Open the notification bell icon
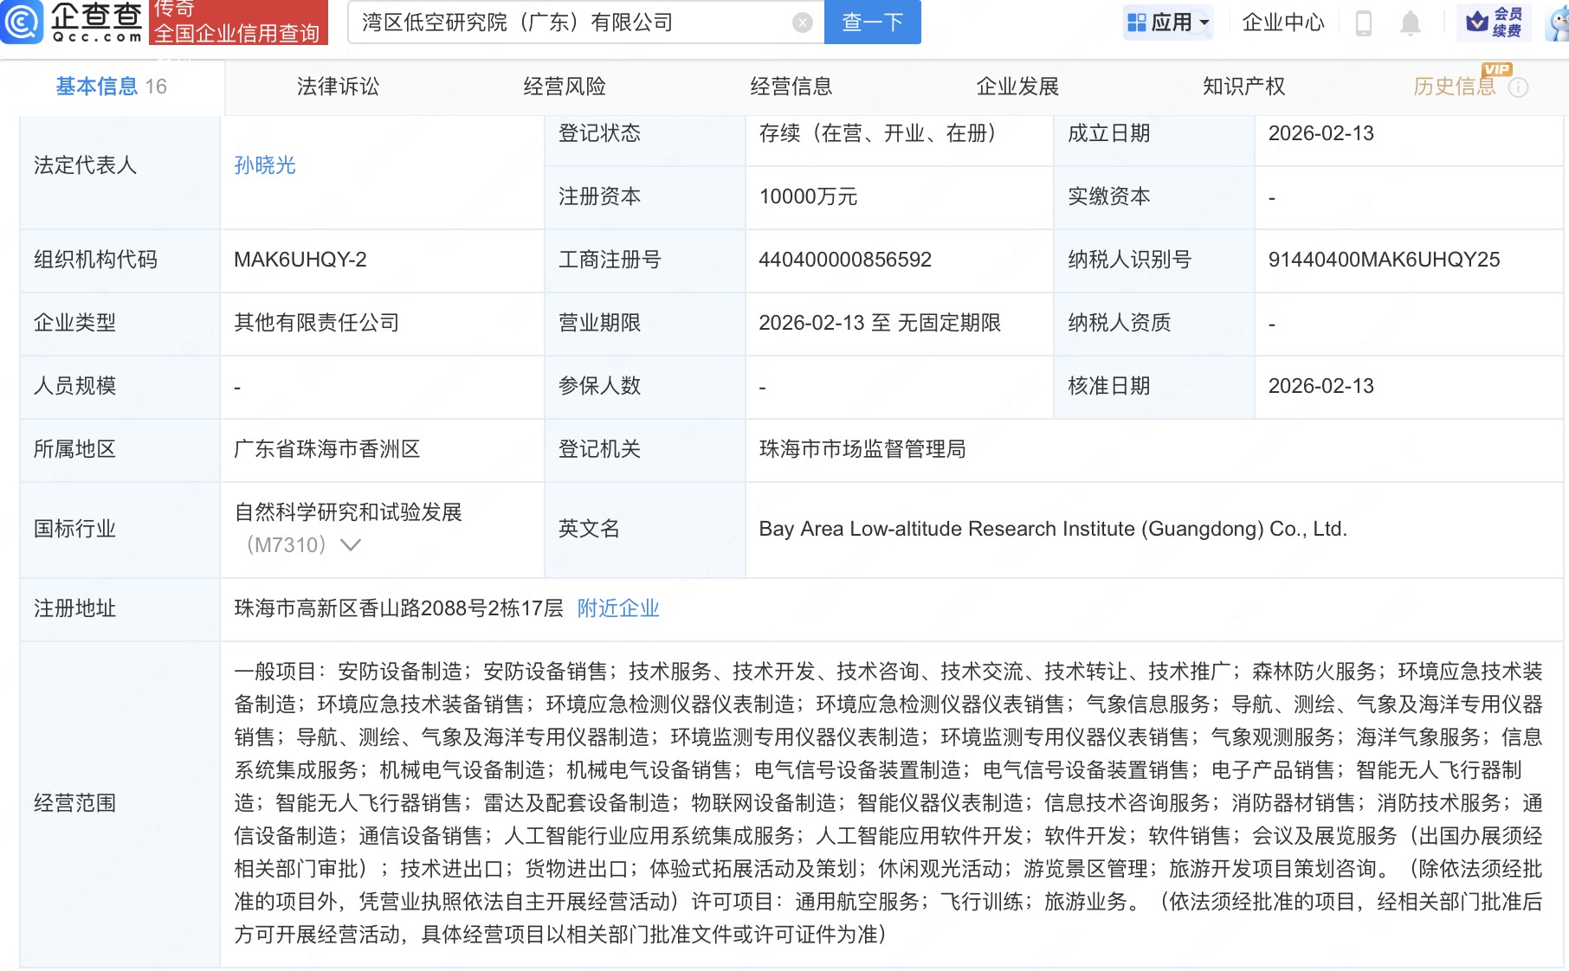This screenshot has height=971, width=1569. (x=1411, y=23)
